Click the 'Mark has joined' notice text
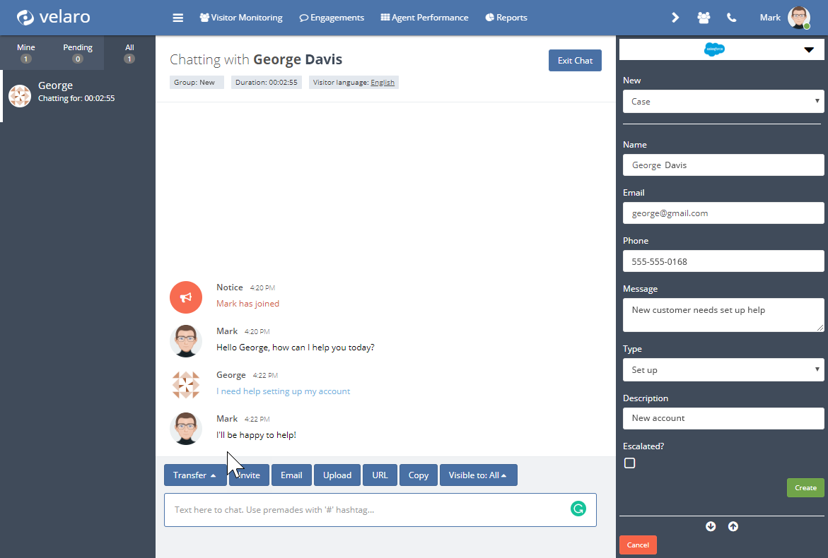This screenshot has height=558, width=828. click(247, 304)
